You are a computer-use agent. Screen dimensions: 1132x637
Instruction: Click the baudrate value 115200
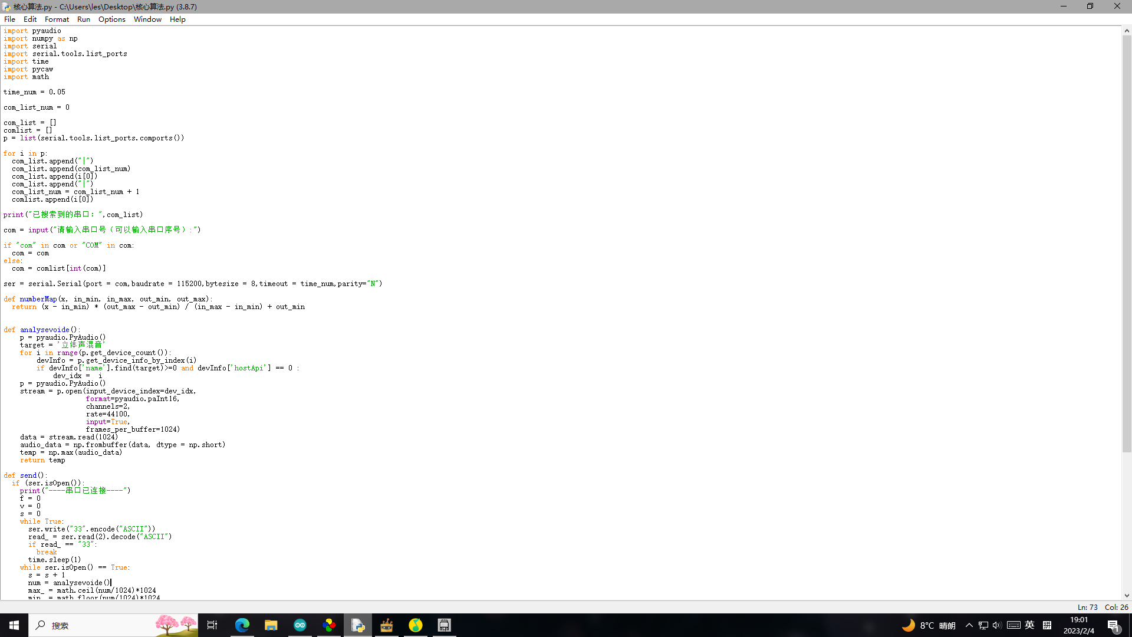189,284
